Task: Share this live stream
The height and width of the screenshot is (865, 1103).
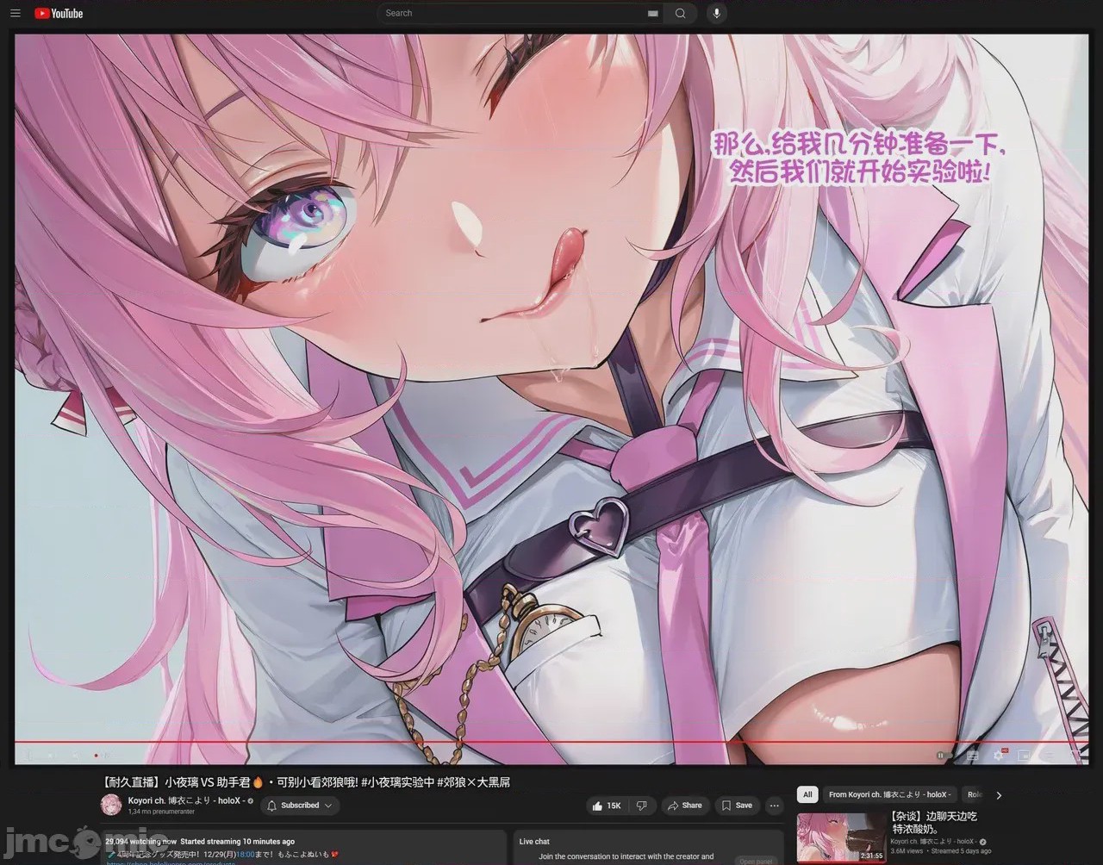Action: tap(685, 806)
